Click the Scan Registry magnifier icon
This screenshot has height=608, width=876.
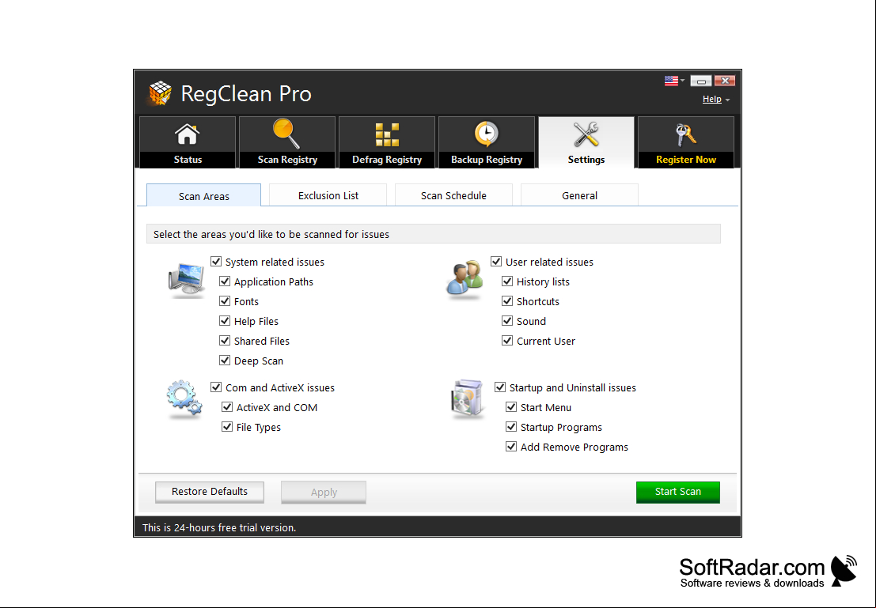click(286, 134)
